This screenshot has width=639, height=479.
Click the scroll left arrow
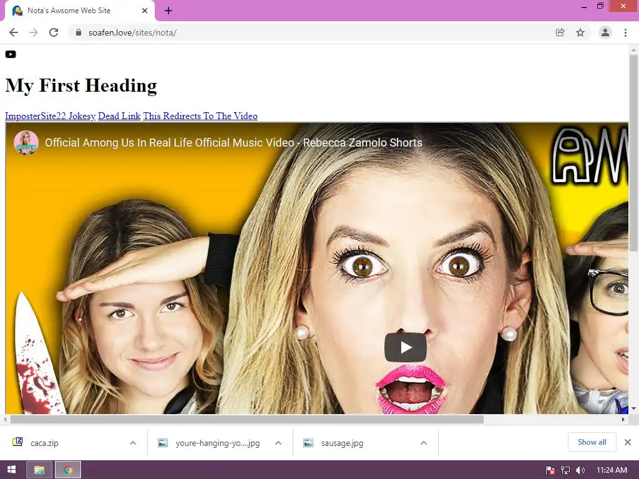pos(5,420)
